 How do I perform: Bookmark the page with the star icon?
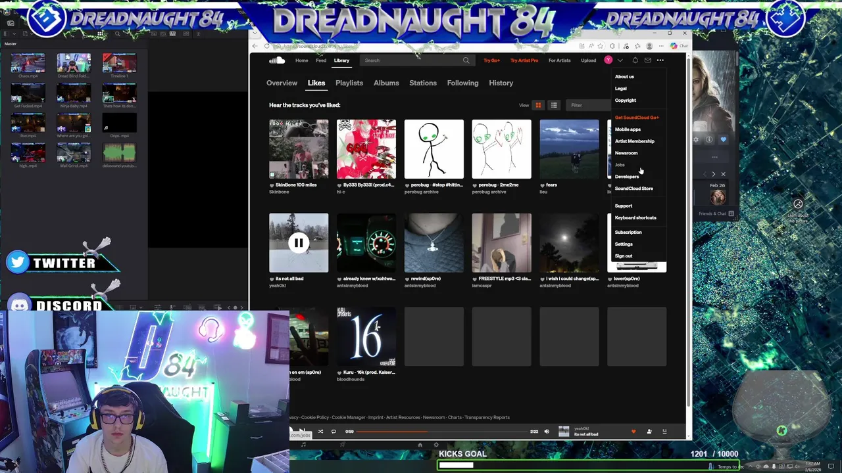pyautogui.click(x=601, y=46)
